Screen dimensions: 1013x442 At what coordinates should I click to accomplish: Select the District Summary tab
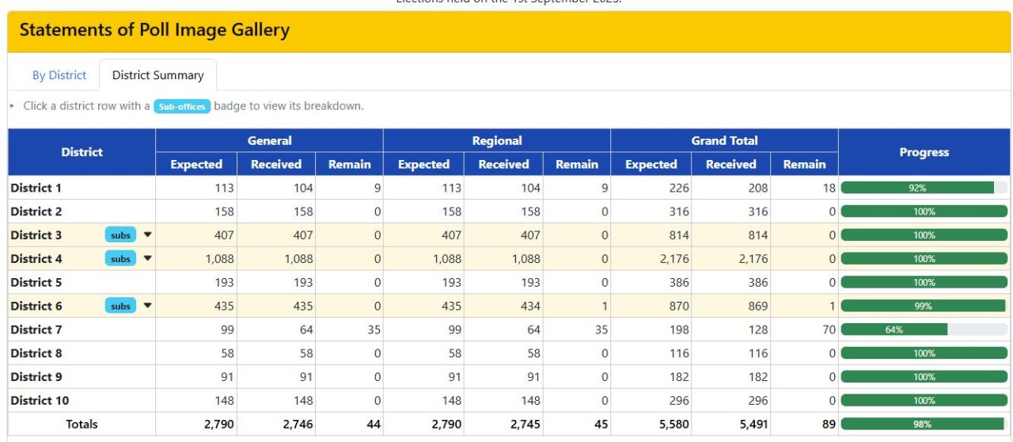[157, 75]
